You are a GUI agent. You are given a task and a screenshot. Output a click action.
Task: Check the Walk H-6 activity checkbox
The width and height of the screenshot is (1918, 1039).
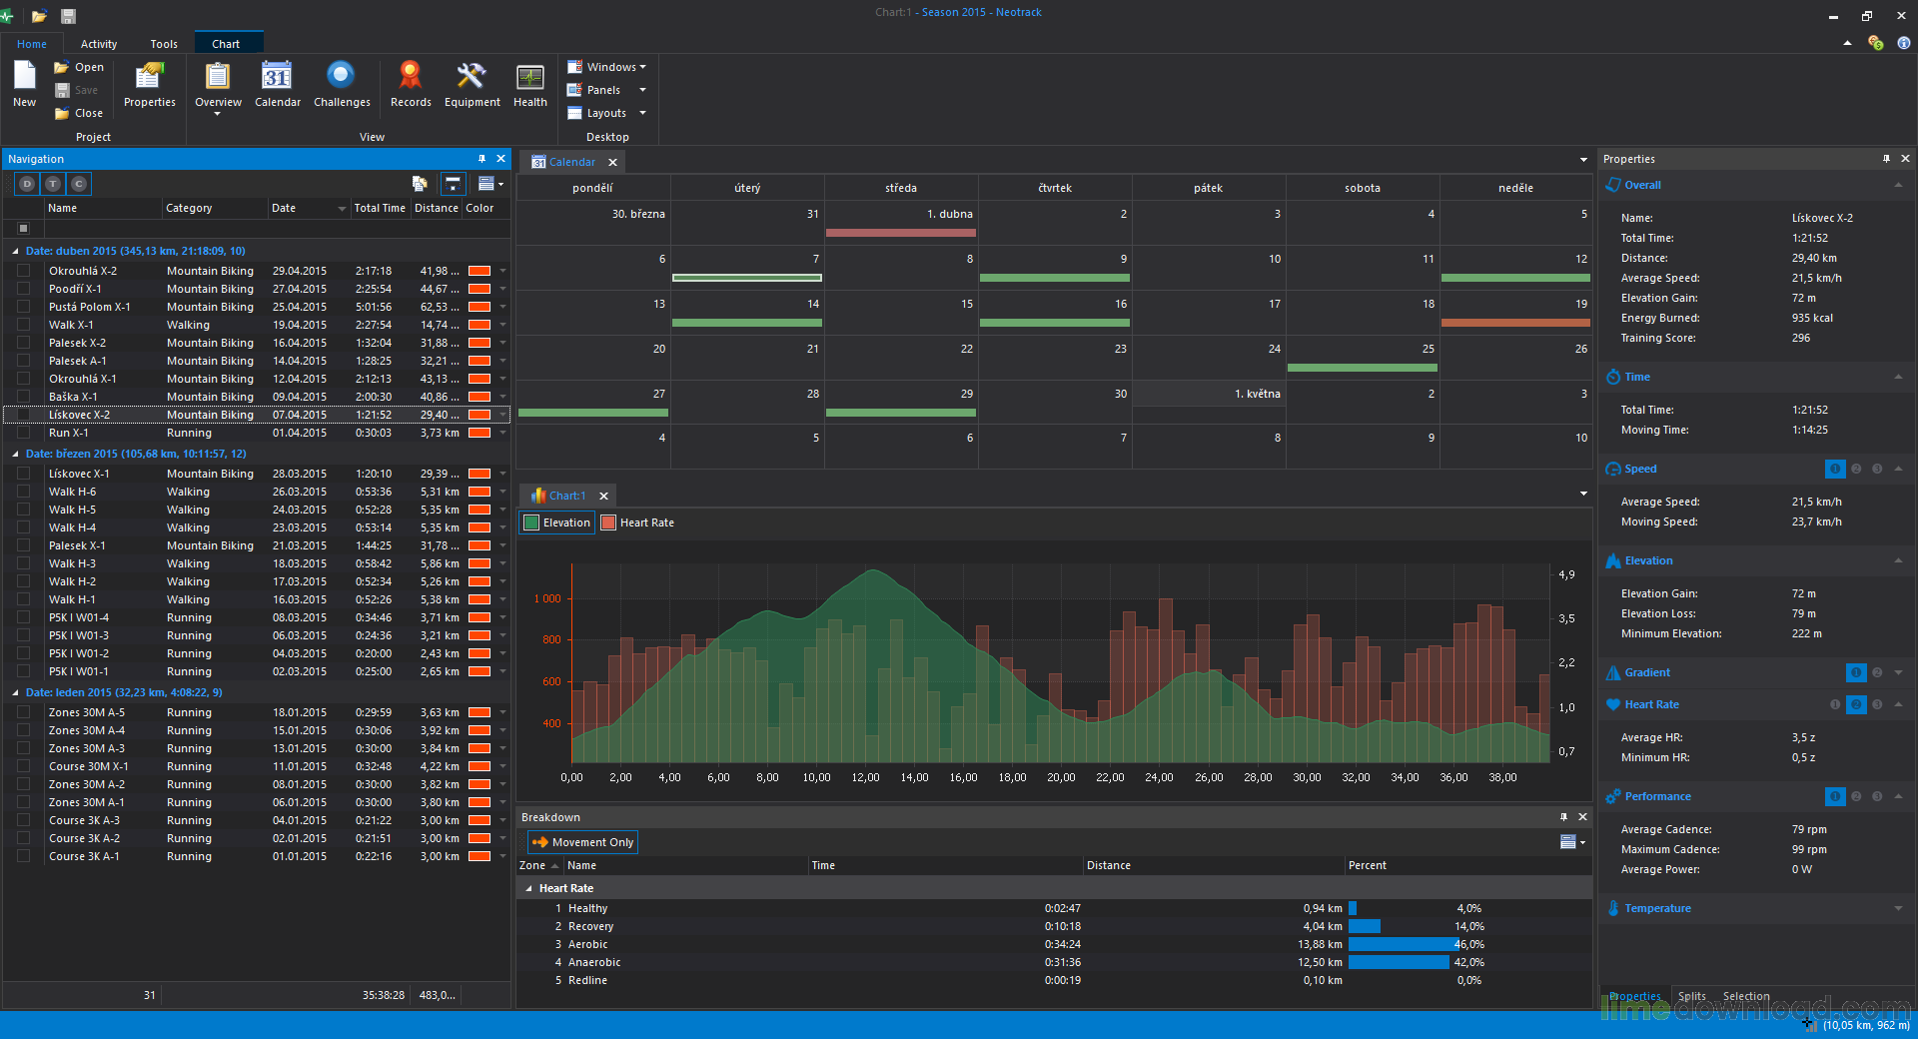(23, 492)
